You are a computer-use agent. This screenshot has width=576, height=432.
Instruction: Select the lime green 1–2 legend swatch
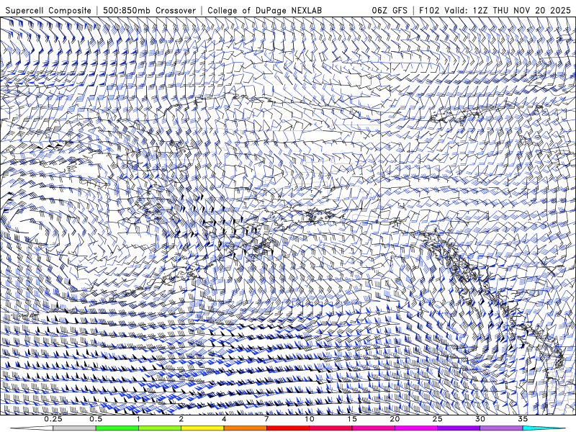160,428
